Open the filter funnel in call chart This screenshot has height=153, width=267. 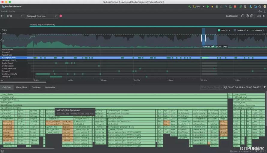pyautogui.click(x=264, y=87)
